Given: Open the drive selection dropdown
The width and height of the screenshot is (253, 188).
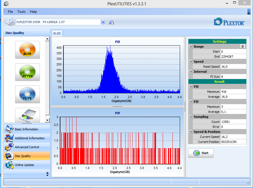Looking at the screenshot, I should [103, 22].
